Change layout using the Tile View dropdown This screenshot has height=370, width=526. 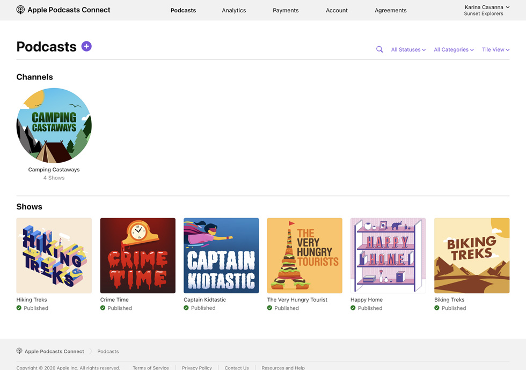pyautogui.click(x=495, y=49)
